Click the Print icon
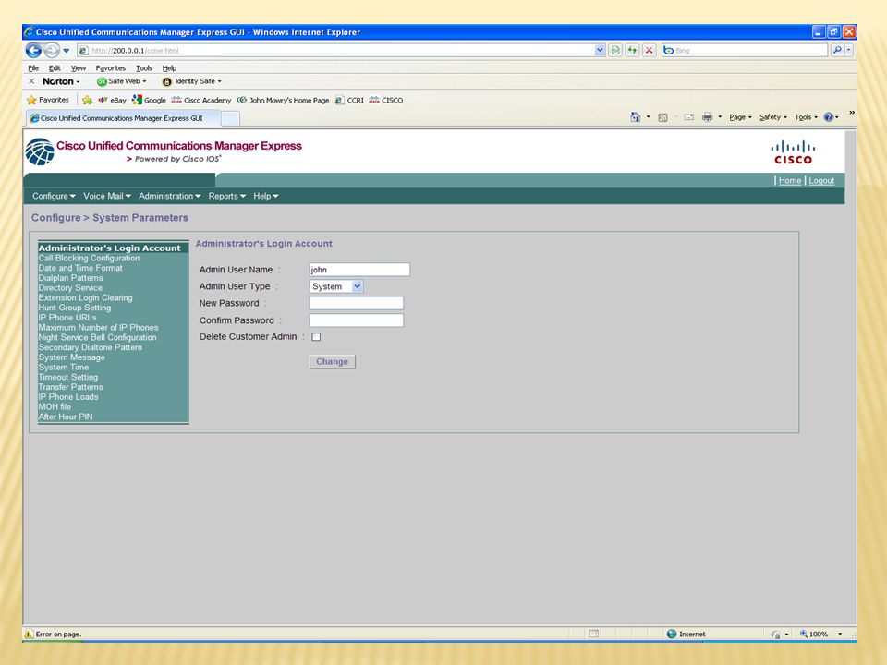887x665 pixels. [x=707, y=117]
